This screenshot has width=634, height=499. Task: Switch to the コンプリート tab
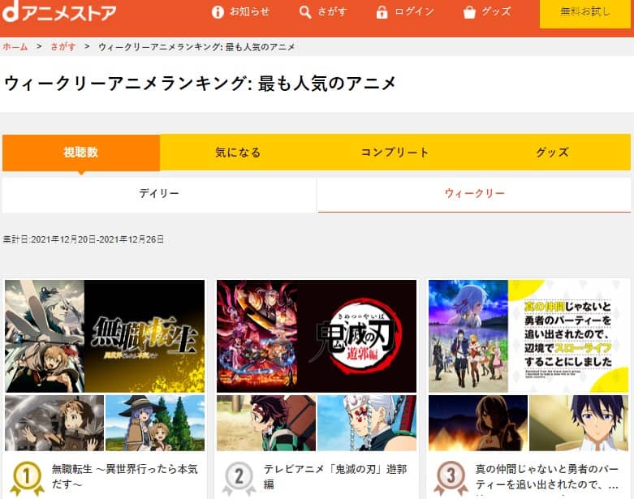[395, 153]
